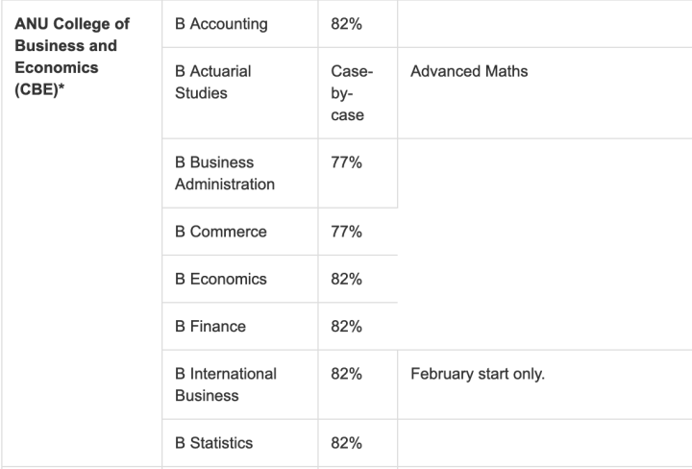Click the 82% score next to B Statistics
This screenshot has width=692, height=469.
[x=346, y=443]
